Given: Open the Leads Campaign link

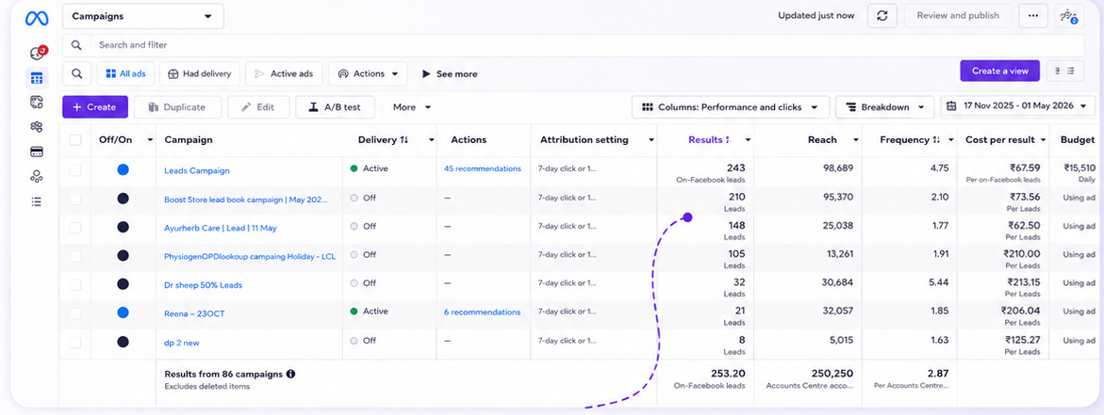Looking at the screenshot, I should point(196,170).
